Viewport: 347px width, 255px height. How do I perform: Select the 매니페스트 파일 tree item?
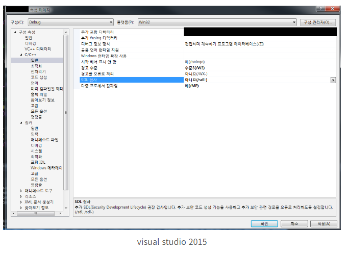(x=44, y=140)
